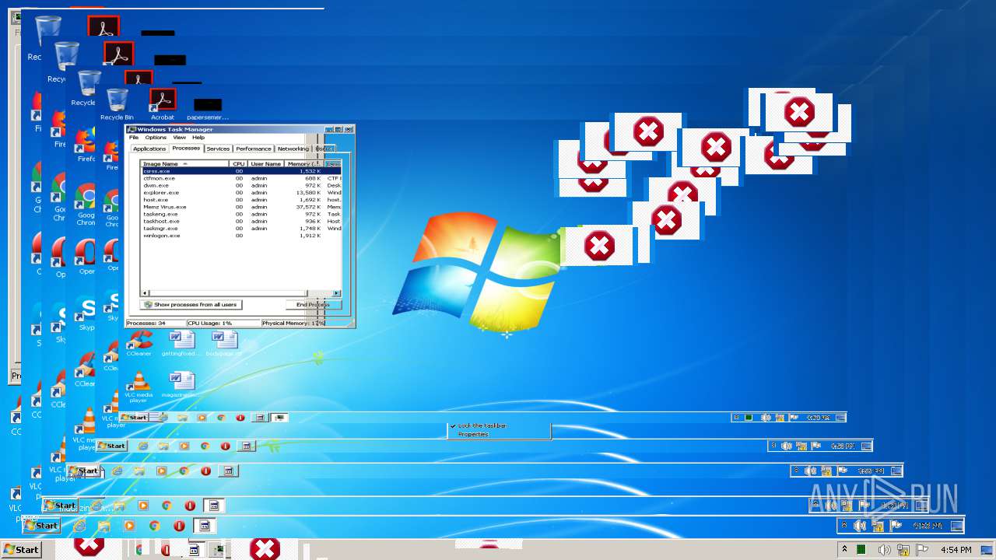Open the Options menu in Task Manager

(x=156, y=138)
